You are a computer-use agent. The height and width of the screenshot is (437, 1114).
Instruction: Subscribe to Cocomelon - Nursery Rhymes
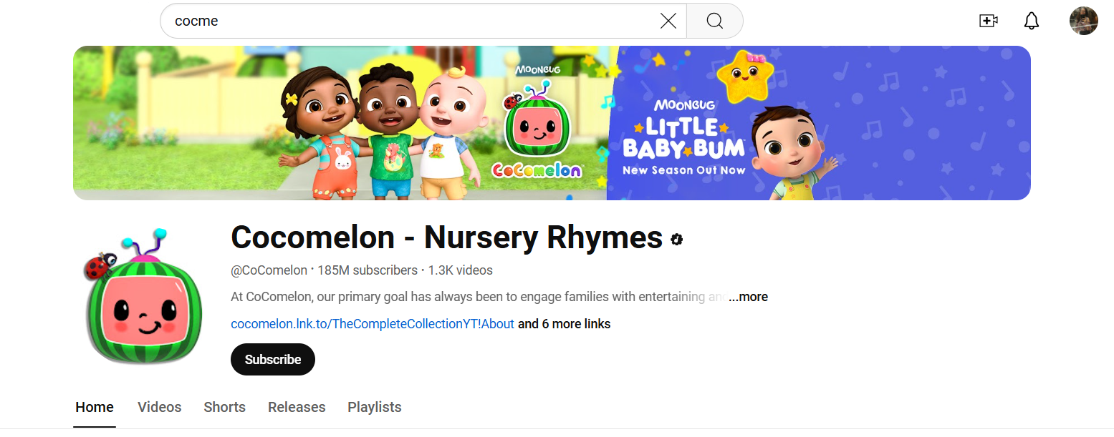click(x=272, y=359)
